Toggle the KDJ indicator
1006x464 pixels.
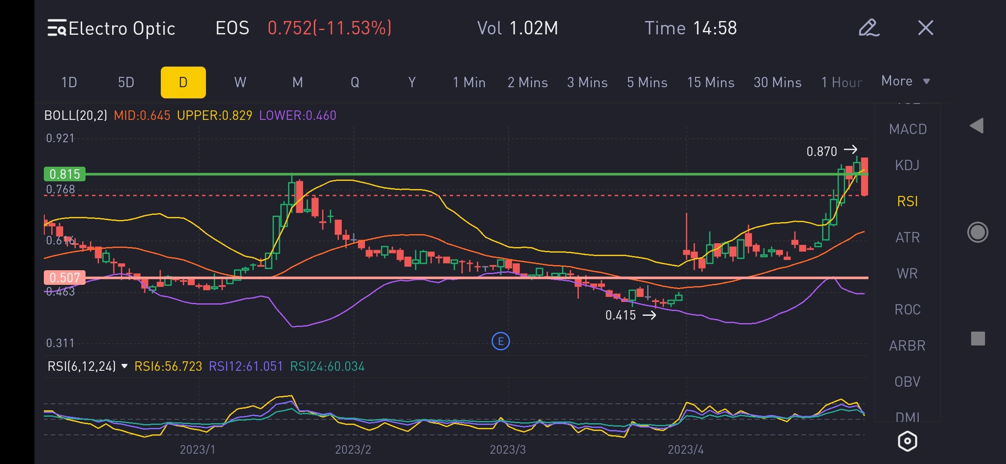[x=907, y=165]
